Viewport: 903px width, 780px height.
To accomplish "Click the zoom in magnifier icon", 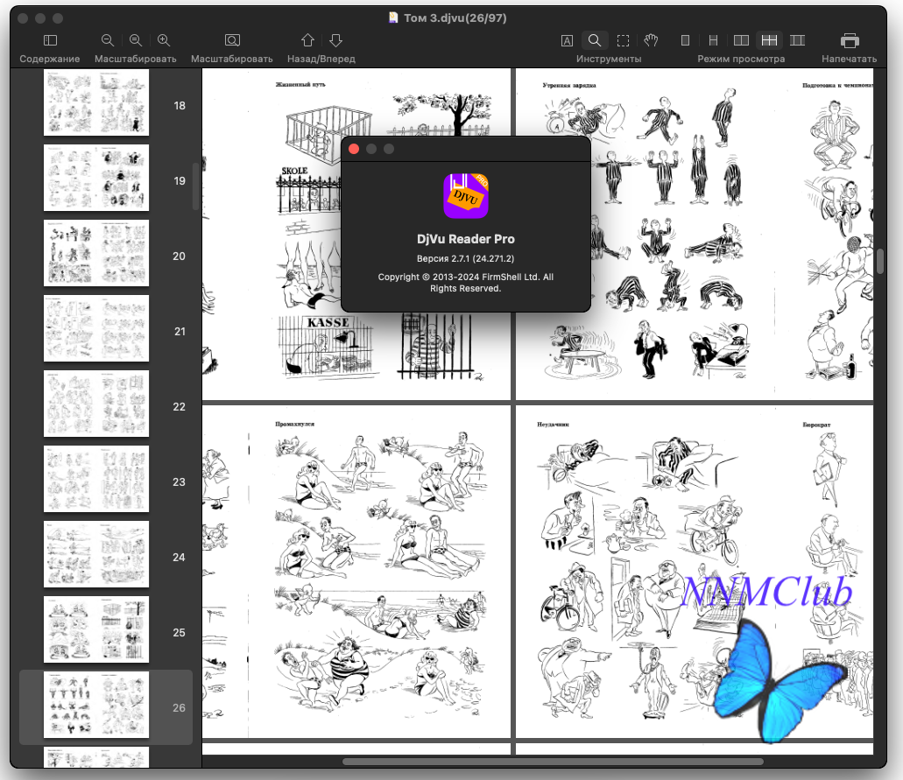I will click(164, 40).
